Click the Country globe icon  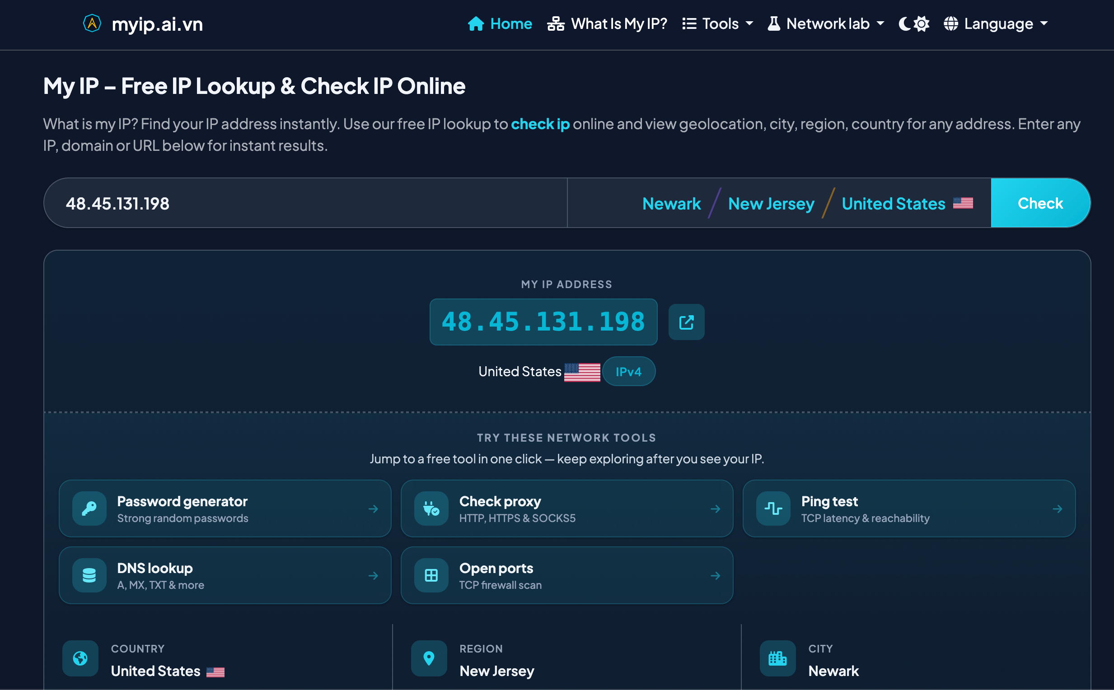(80, 658)
